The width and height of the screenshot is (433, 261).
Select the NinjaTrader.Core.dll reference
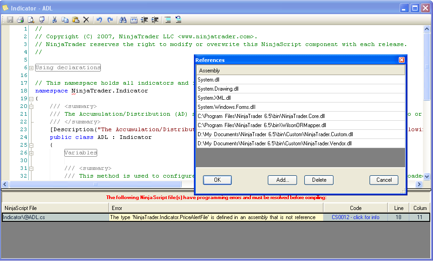pos(300,116)
